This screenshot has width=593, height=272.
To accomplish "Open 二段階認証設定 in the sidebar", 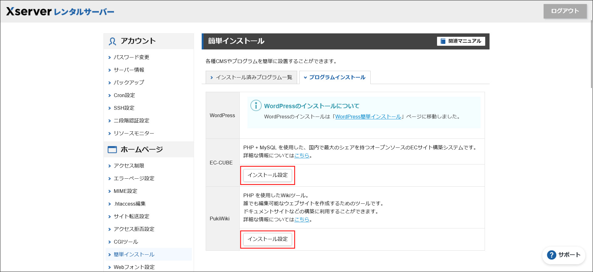I will coord(132,121).
